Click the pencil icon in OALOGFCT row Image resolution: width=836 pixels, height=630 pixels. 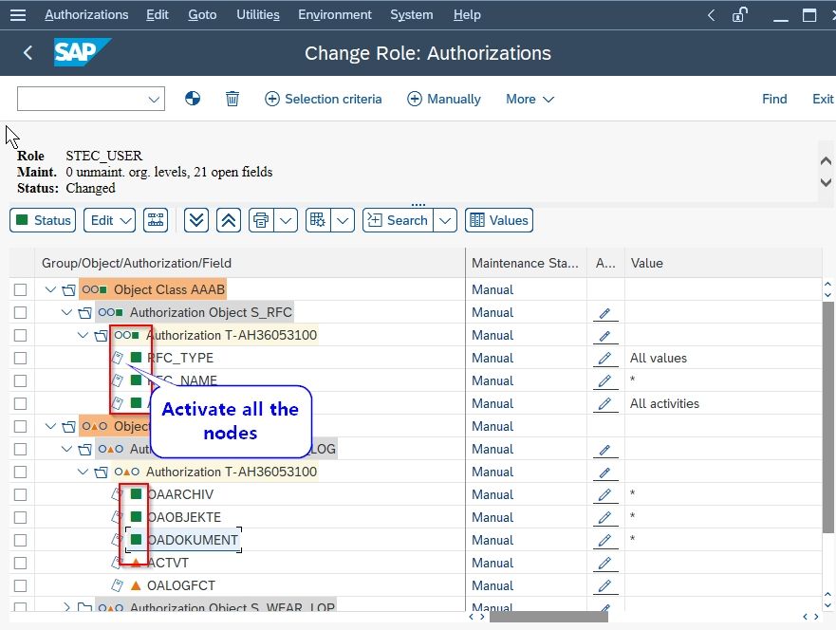tap(604, 585)
